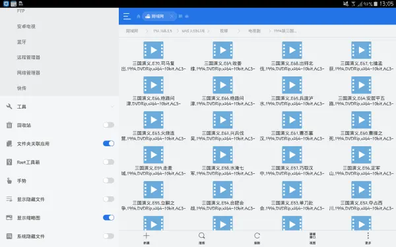Open video 三国演义.E67.七擒孟获

coord(361,50)
